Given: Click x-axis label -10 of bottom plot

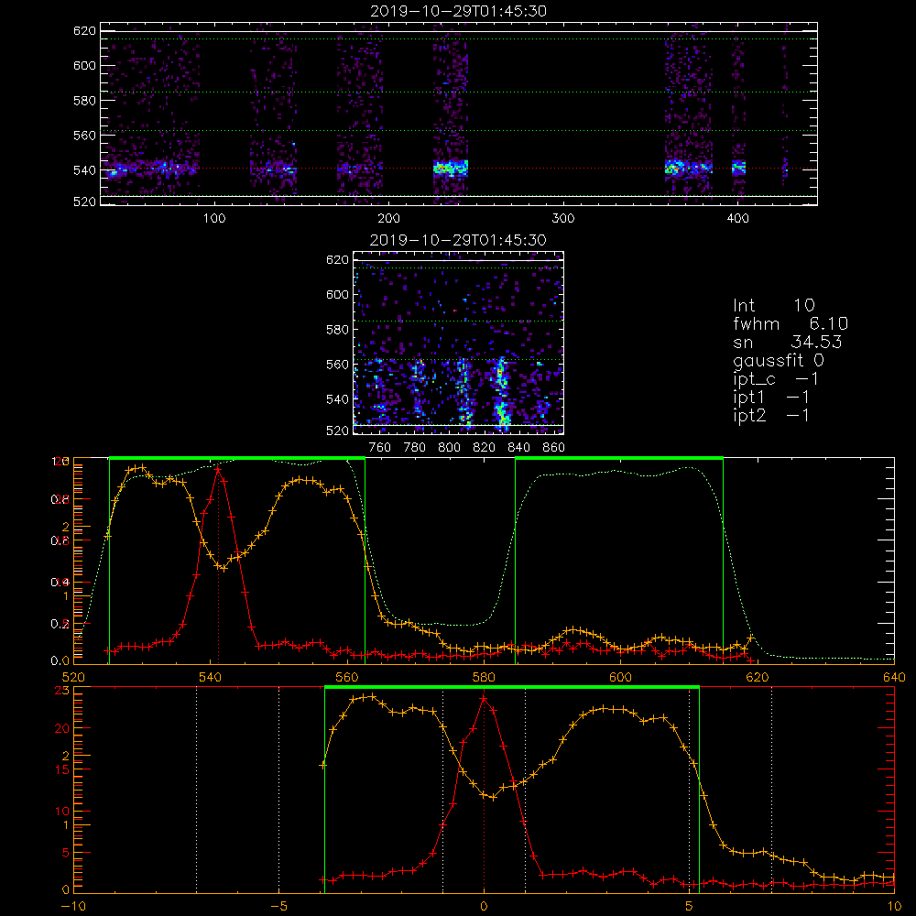Looking at the screenshot, I should point(73,907).
